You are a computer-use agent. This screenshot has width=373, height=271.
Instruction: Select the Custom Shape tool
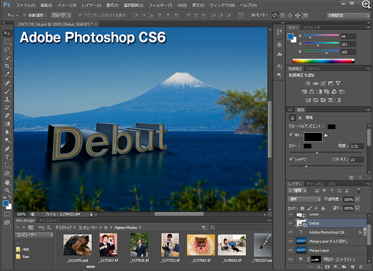(x=7, y=173)
